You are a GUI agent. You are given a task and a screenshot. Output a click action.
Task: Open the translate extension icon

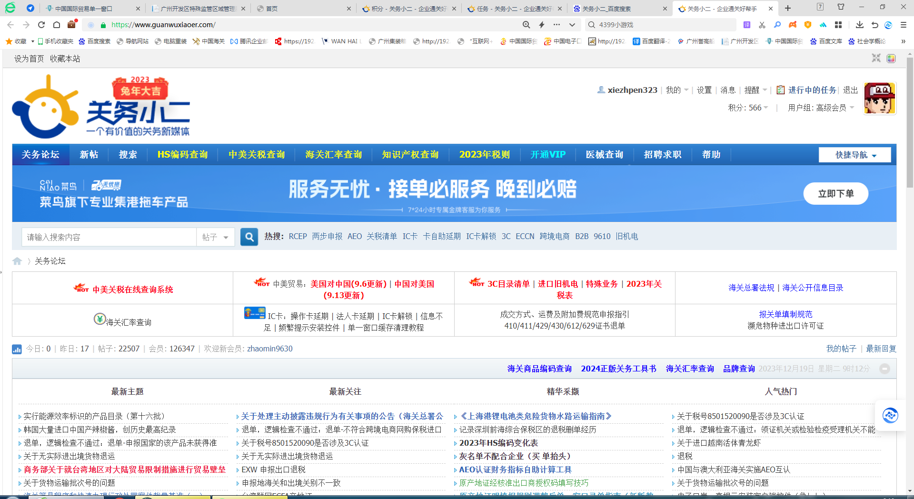point(747,25)
